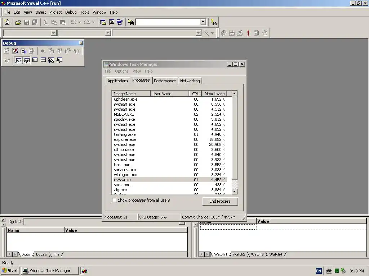Image resolution: width=369 pixels, height=276 pixels.
Task: Select the Locals tab in Variables pane
Action: click(x=41, y=254)
